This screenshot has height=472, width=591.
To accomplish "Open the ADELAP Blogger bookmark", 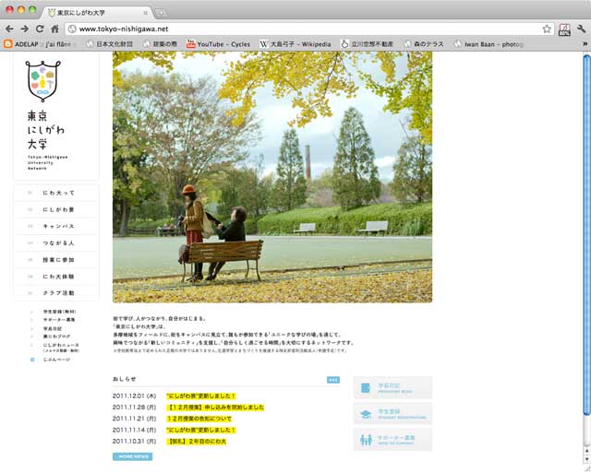I will 40,44.
